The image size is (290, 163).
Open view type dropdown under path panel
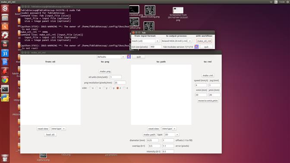(x=169, y=129)
